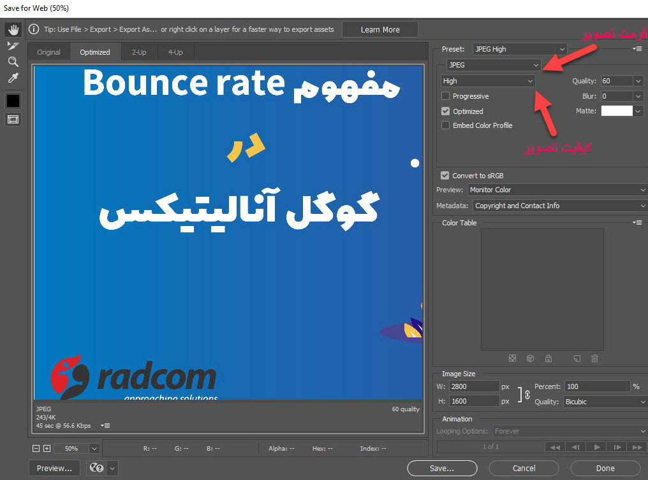
Task: Activate the Zoom tool
Action: (13, 62)
